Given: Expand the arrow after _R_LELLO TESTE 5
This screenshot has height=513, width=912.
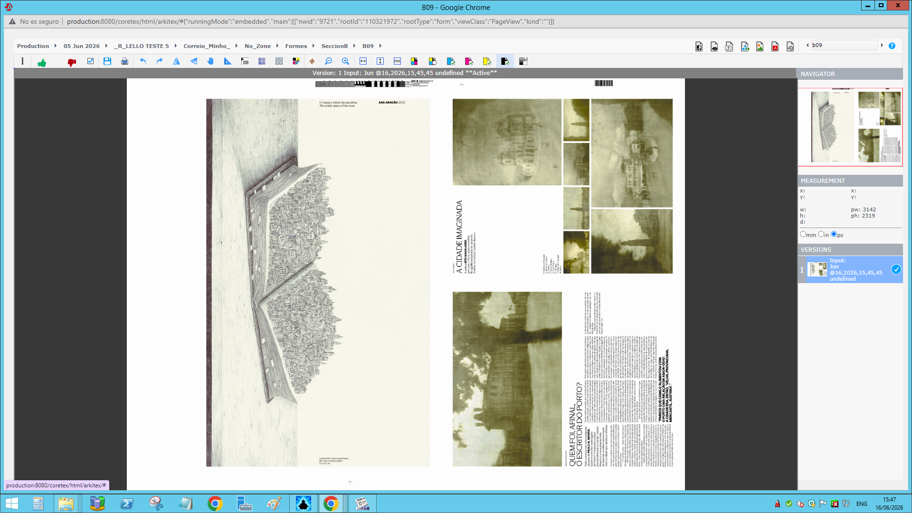Looking at the screenshot, I should [176, 46].
